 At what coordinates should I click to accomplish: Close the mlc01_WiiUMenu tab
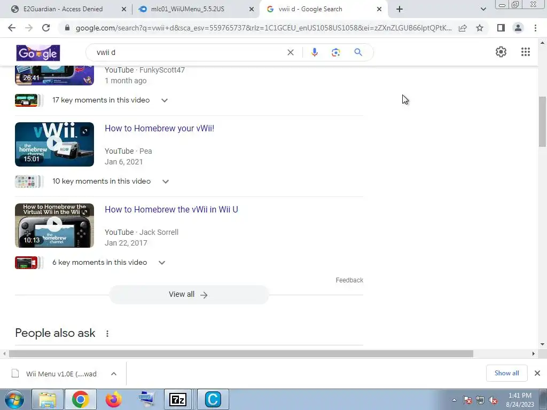coord(251,10)
